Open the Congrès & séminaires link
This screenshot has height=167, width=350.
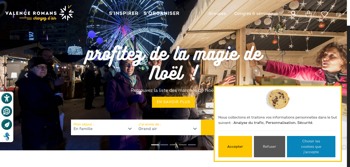pyautogui.click(x=256, y=14)
